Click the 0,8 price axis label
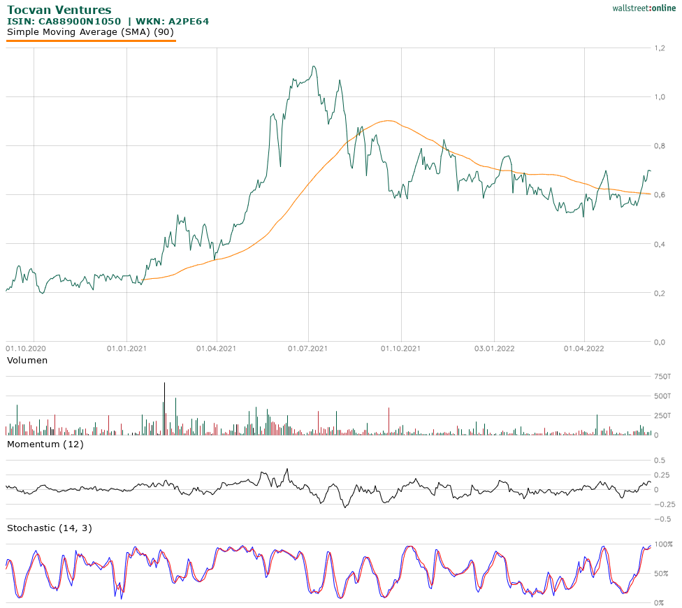The height and width of the screenshot is (608, 682). [660, 145]
